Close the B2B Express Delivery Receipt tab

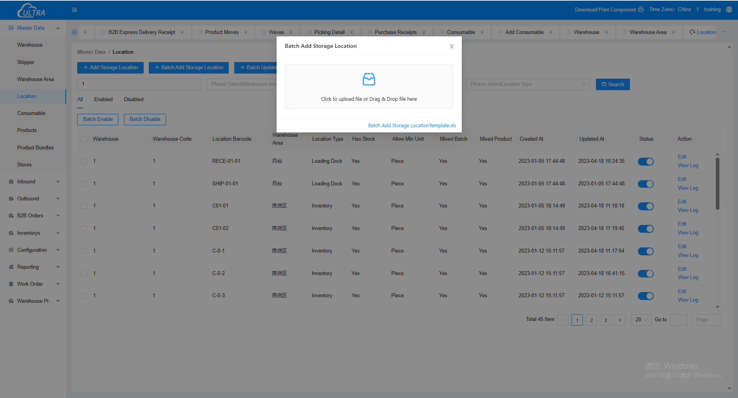coord(182,32)
